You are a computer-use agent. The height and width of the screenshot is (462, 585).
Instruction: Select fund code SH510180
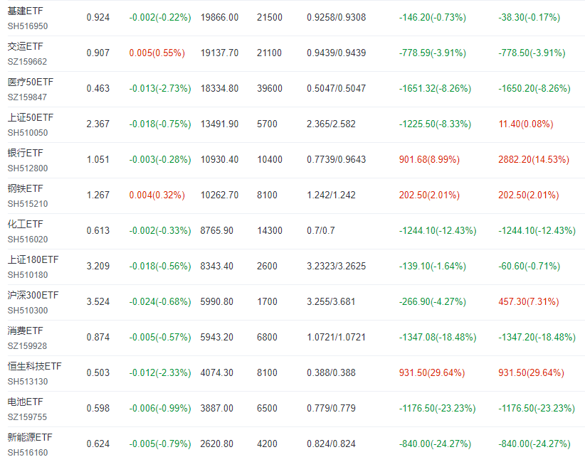click(28, 275)
